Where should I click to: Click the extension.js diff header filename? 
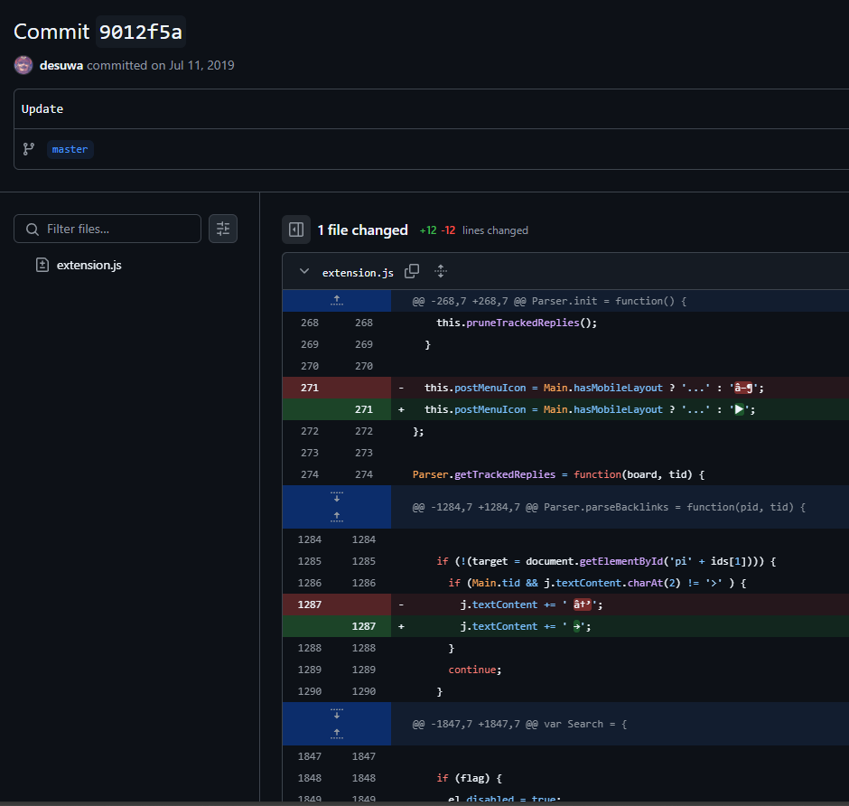point(358,273)
